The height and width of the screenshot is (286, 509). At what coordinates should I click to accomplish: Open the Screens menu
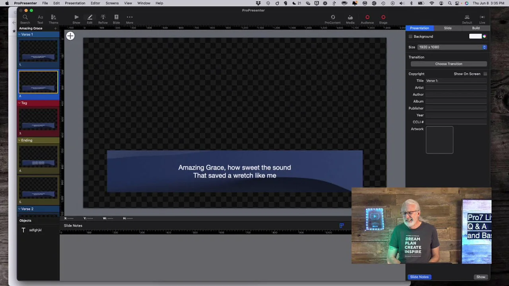[112, 3]
